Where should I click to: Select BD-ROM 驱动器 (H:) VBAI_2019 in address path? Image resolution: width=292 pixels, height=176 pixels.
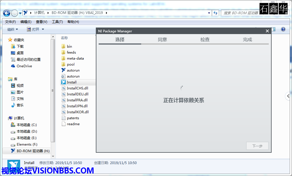pyautogui.click(x=77, y=13)
